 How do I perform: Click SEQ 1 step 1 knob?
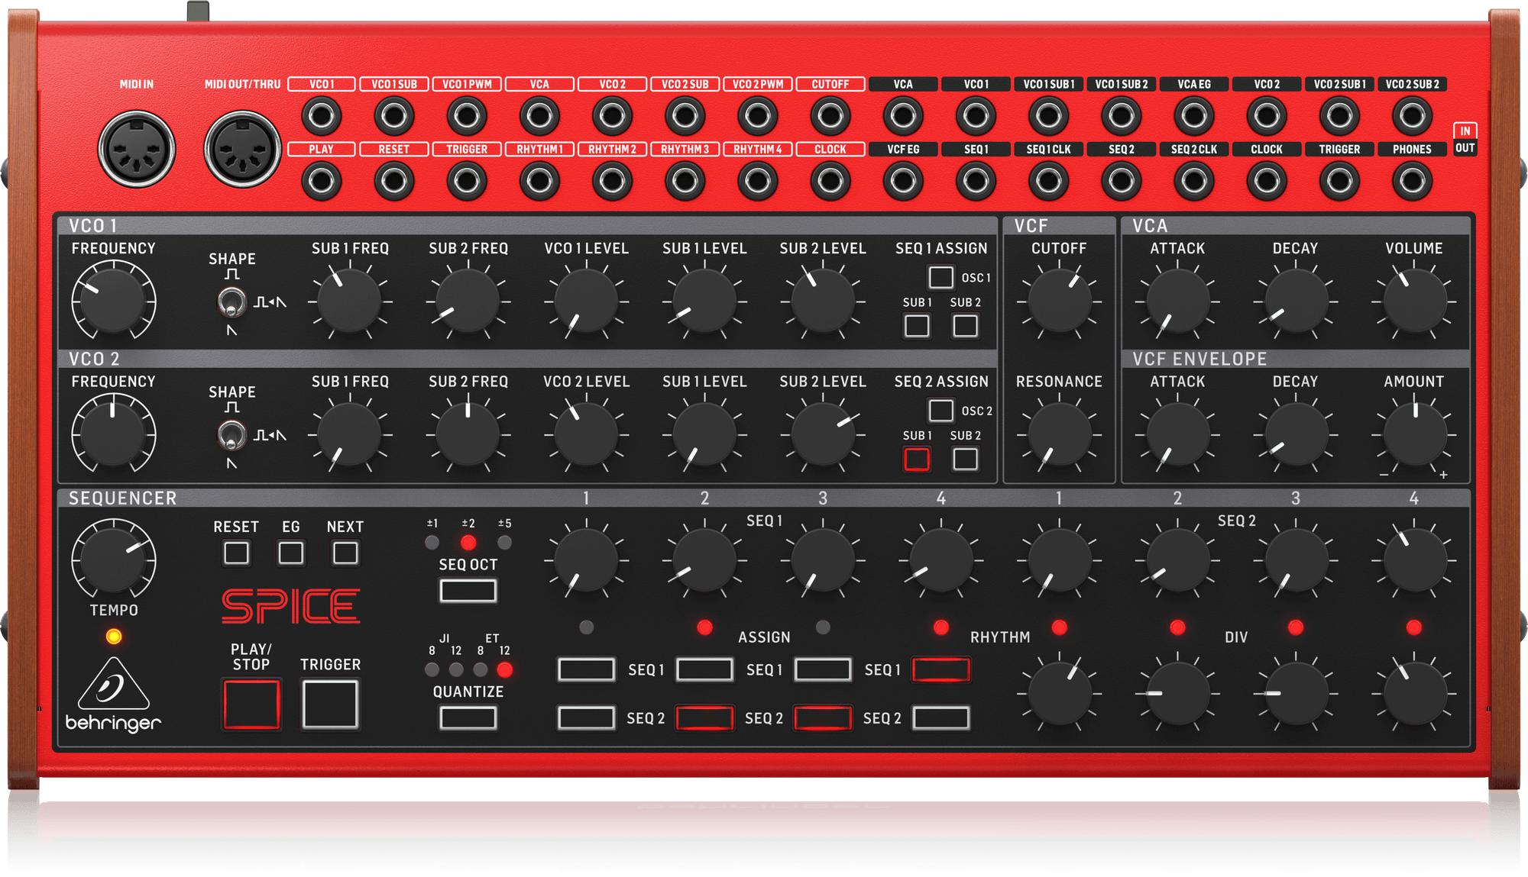pos(586,561)
